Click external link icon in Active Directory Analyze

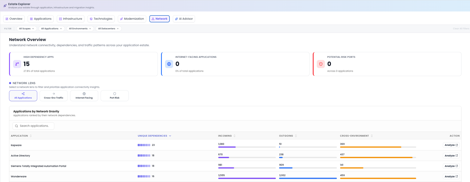click(456, 156)
